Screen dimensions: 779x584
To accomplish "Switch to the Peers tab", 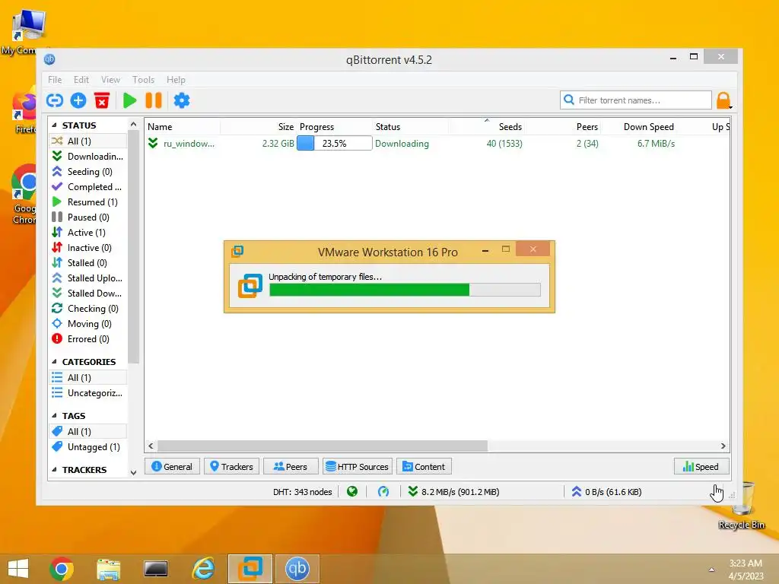I will pos(291,466).
